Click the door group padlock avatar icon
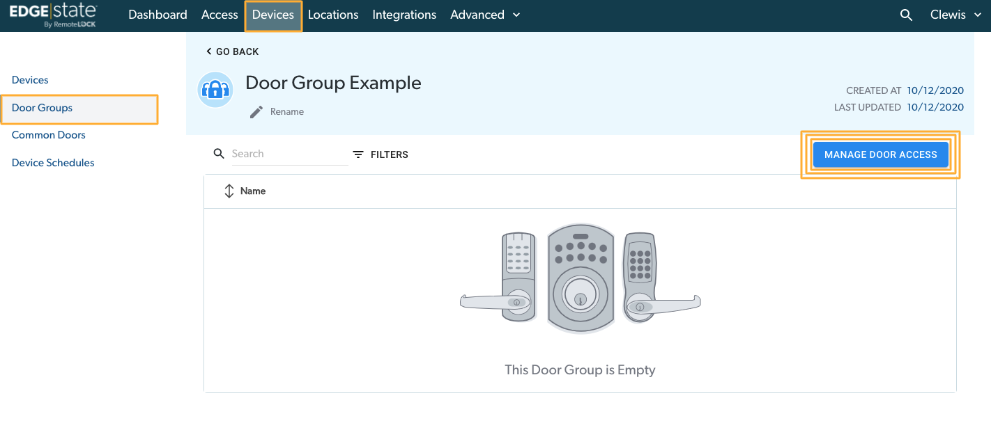Viewport: 991px width, 446px height. (215, 90)
